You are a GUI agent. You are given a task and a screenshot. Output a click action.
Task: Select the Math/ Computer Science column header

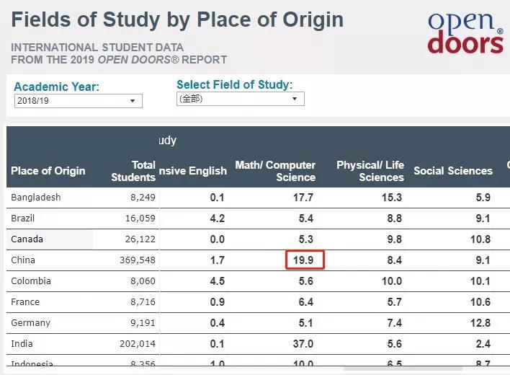(275, 171)
